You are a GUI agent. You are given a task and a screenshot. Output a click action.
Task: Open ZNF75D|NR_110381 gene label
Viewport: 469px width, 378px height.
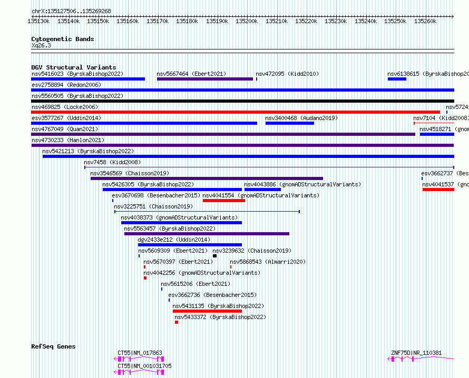coord(416,353)
